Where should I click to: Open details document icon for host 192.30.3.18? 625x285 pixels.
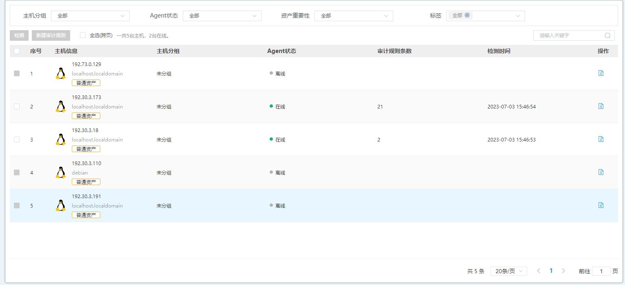pyautogui.click(x=601, y=139)
